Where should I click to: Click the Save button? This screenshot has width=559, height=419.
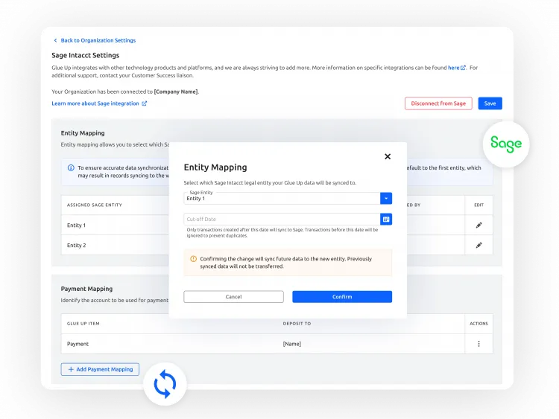click(x=490, y=103)
